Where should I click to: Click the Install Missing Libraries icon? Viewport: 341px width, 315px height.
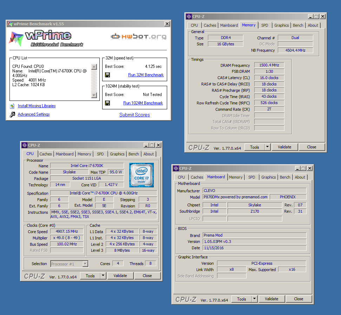coord(12,106)
